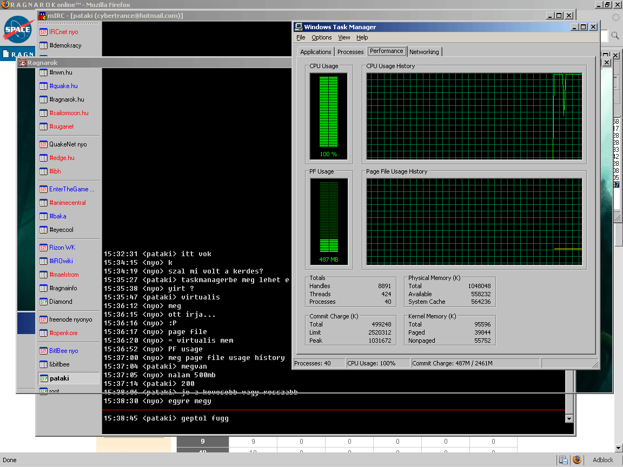This screenshot has width=623, height=467.
Task: Open the EnterTheGame status icon
Action: pos(43,189)
